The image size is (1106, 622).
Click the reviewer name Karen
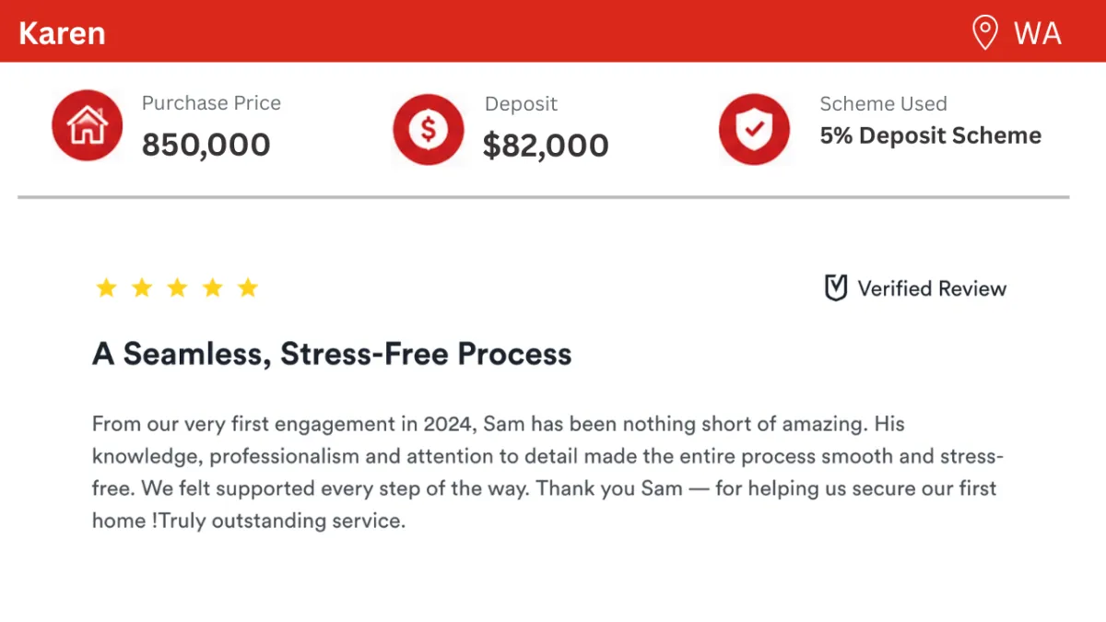click(x=62, y=33)
